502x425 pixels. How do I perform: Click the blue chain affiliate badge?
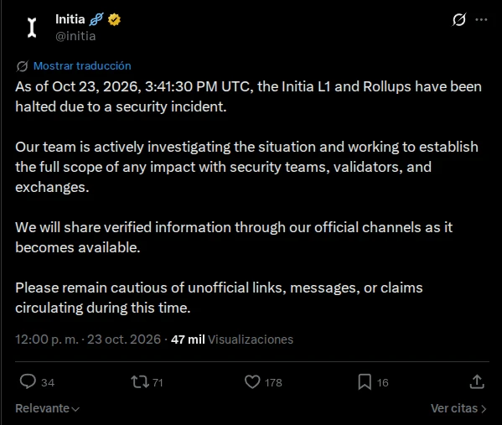[x=96, y=19]
